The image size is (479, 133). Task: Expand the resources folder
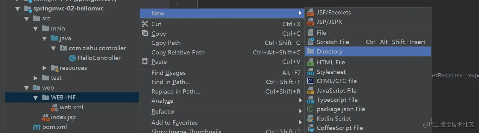[x=45, y=68]
